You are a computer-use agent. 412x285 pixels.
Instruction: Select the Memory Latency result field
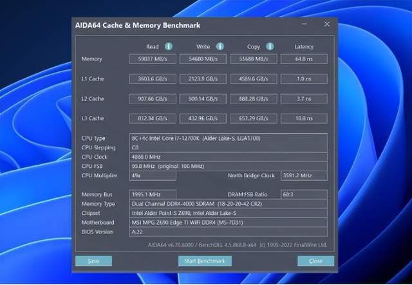coord(304,59)
